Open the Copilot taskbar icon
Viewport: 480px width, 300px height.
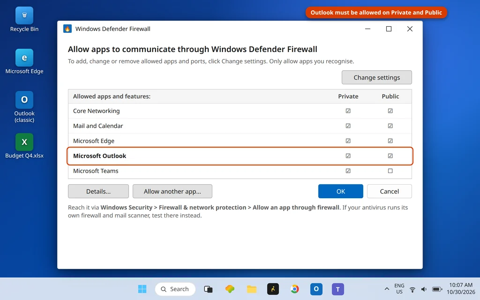(230, 289)
